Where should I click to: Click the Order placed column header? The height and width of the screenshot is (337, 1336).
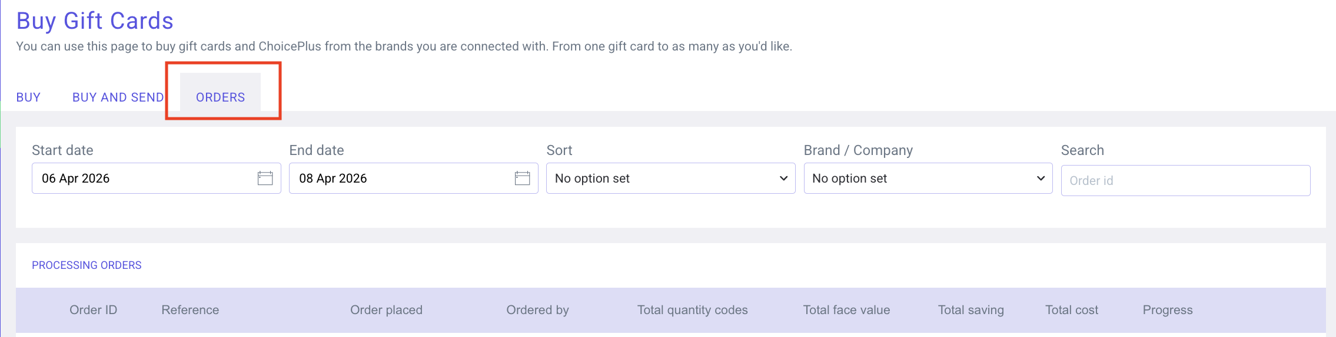[x=386, y=310]
